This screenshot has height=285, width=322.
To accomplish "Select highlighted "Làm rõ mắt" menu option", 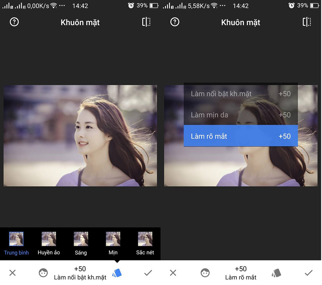I will (x=241, y=136).
